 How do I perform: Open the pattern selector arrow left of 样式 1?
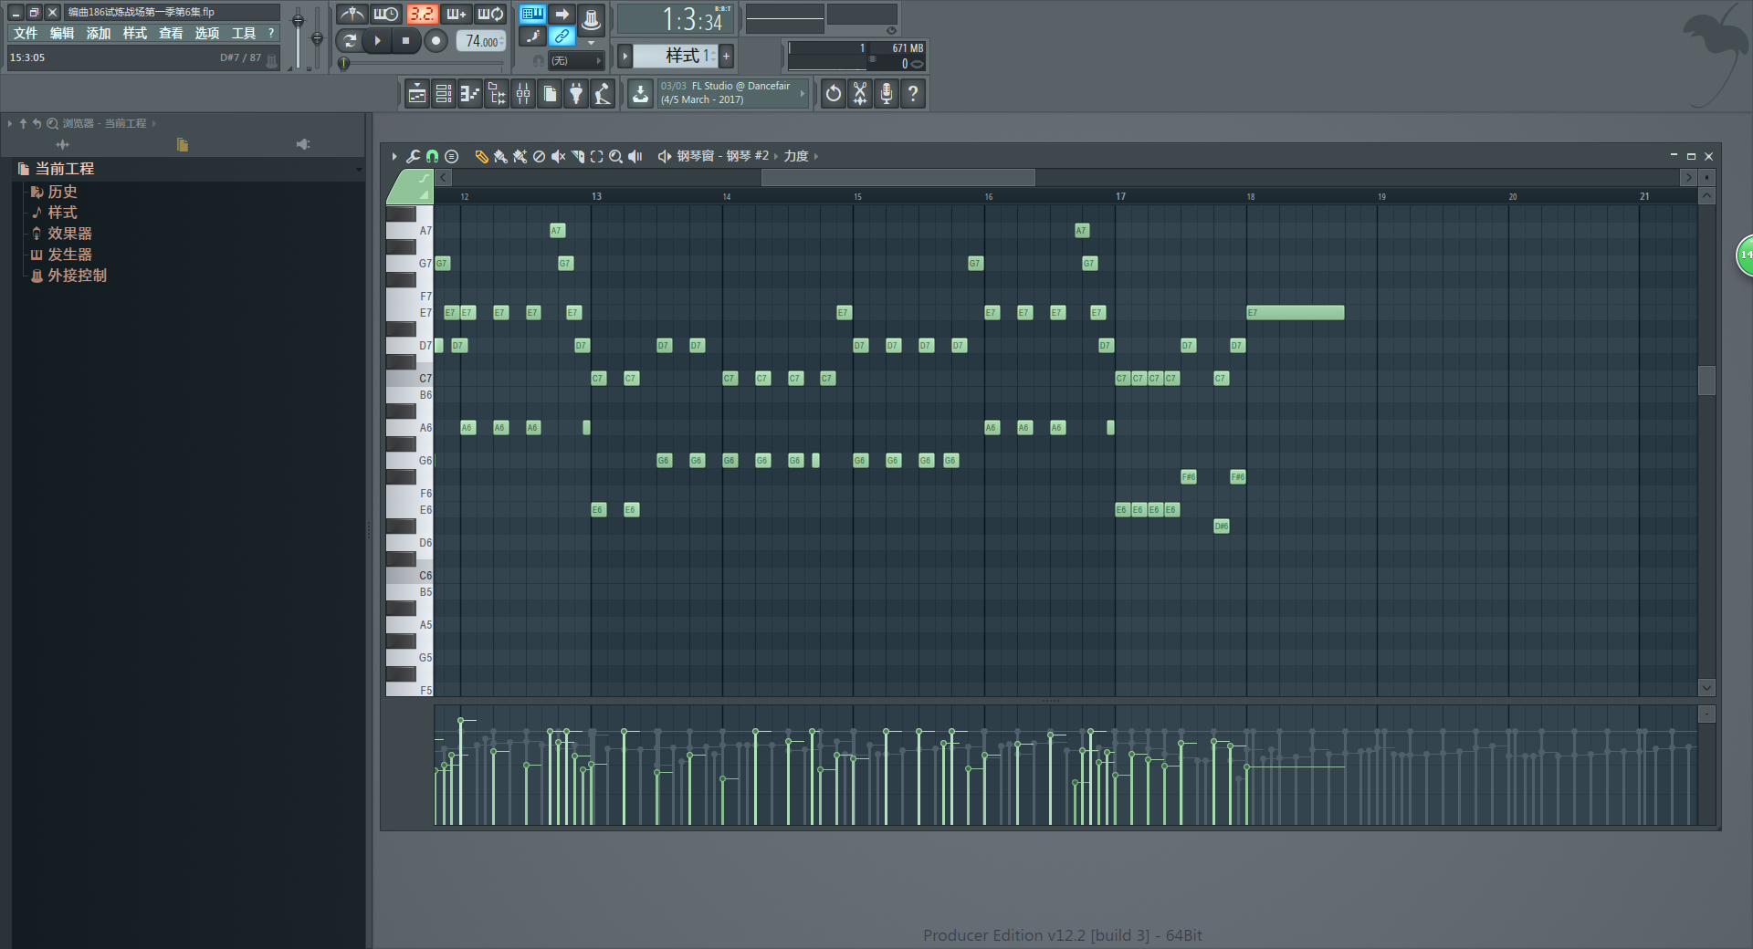pos(625,56)
